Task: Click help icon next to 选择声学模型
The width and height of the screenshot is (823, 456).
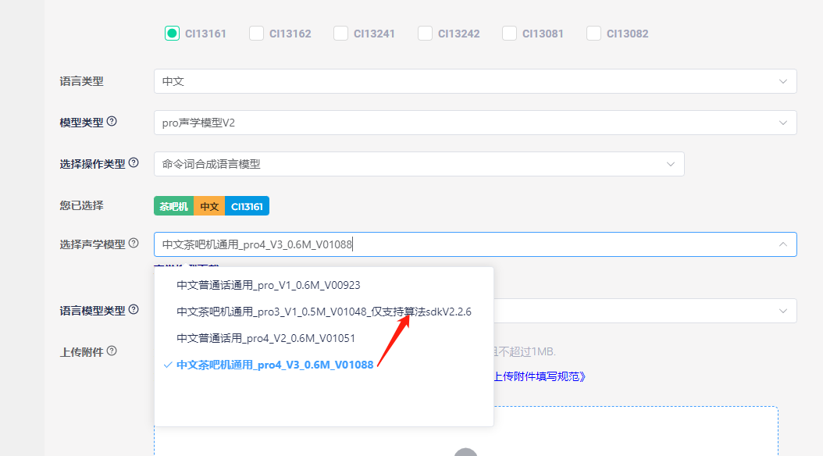Action: (x=134, y=244)
